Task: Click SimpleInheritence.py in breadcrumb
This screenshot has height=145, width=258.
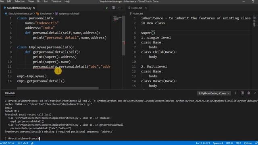Action: [21, 14]
